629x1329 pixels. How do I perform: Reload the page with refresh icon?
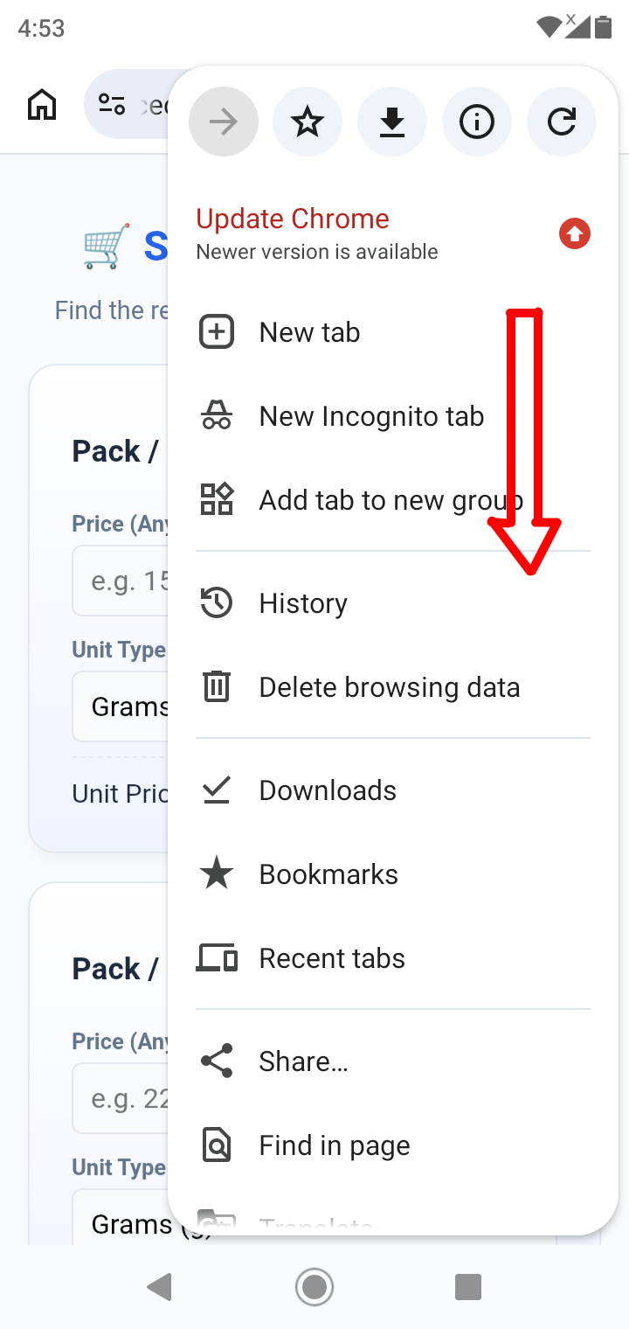562,122
